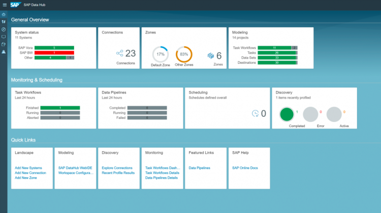Image resolution: width=381 pixels, height=213 pixels.
Task: Click the Task Workflows monitoring tile title
Action: coord(28,93)
